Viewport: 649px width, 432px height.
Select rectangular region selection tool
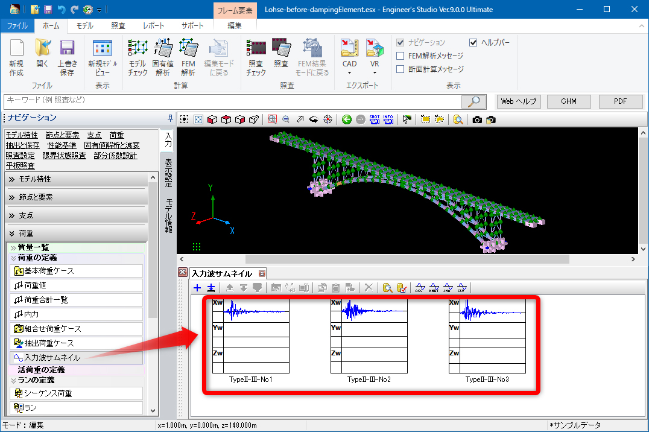point(425,119)
